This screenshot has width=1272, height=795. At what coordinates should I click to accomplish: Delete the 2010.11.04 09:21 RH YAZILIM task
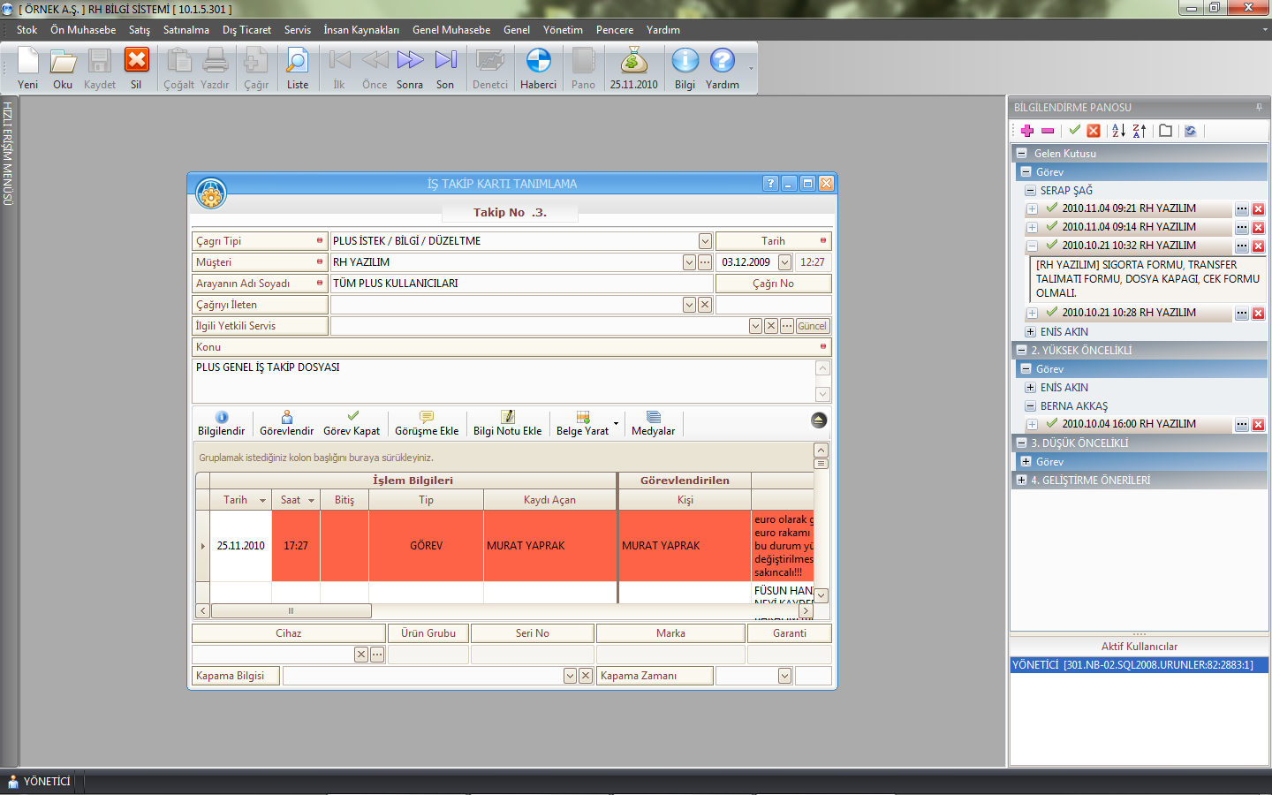(1258, 209)
